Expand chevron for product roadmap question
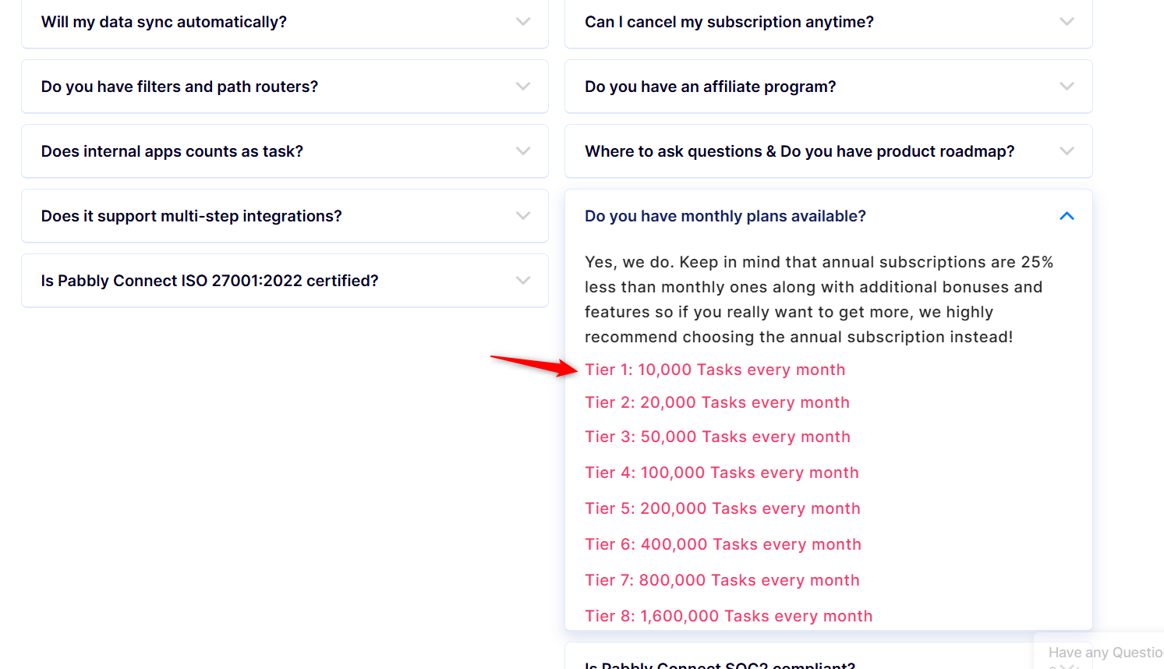 tap(1067, 151)
